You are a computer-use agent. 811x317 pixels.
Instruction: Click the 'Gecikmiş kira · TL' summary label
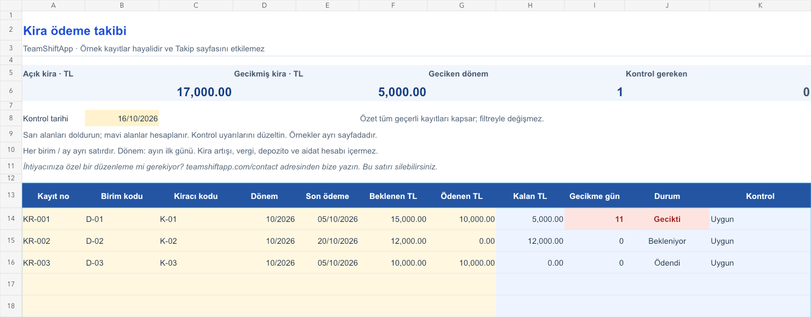(269, 74)
